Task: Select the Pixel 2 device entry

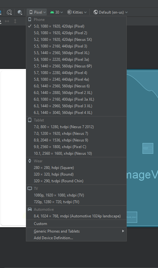Action: point(76,33)
